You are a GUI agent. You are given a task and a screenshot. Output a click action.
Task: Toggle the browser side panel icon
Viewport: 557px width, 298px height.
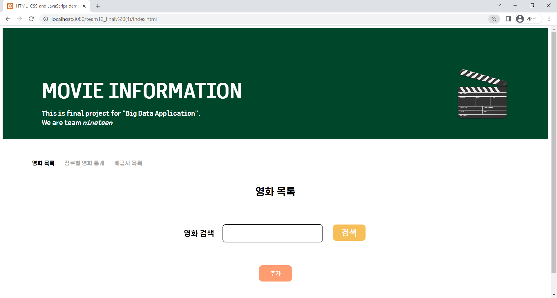(x=508, y=19)
